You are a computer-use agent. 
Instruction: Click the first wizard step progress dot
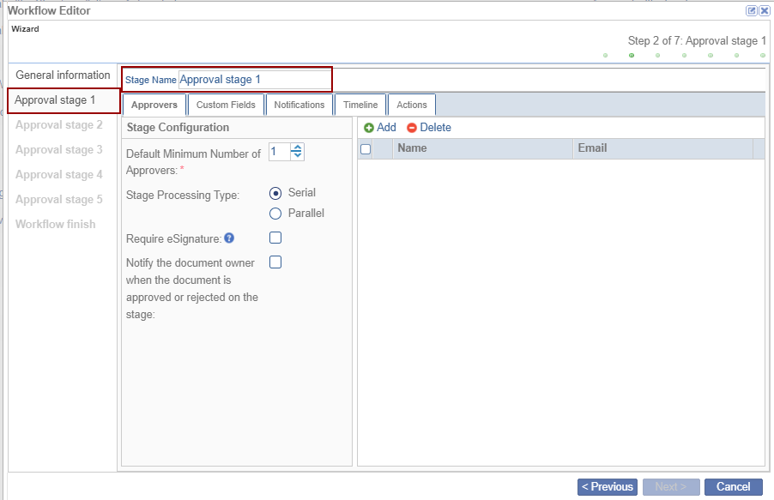pos(605,56)
